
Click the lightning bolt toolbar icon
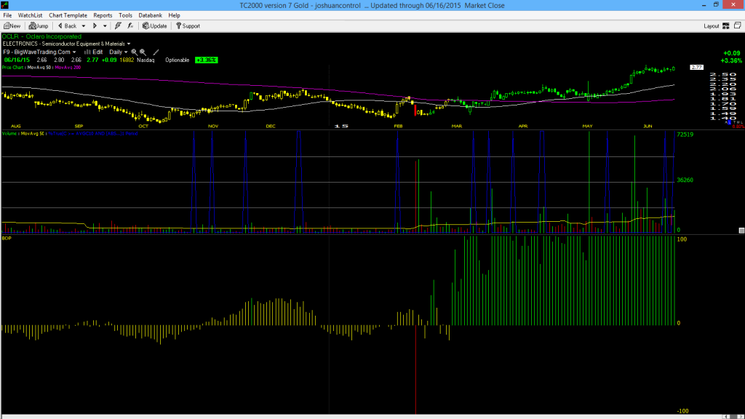coord(118,26)
